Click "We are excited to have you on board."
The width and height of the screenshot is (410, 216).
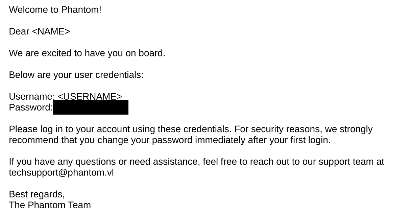point(87,53)
